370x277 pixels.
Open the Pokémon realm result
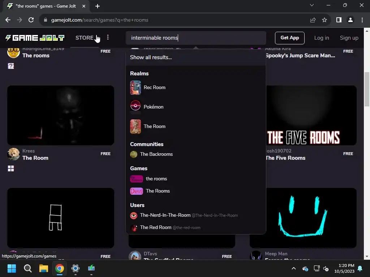pyautogui.click(x=196, y=107)
